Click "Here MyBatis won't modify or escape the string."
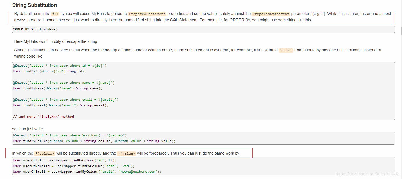Screen dimensions: 402x179 pos(56,41)
